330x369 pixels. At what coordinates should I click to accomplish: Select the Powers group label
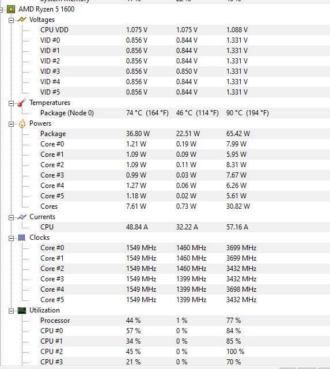point(40,123)
